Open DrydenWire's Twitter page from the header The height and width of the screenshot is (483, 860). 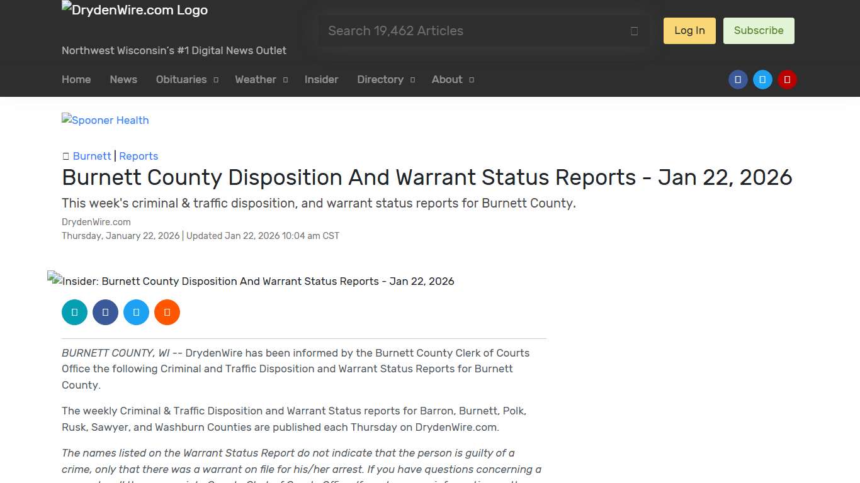coord(762,79)
